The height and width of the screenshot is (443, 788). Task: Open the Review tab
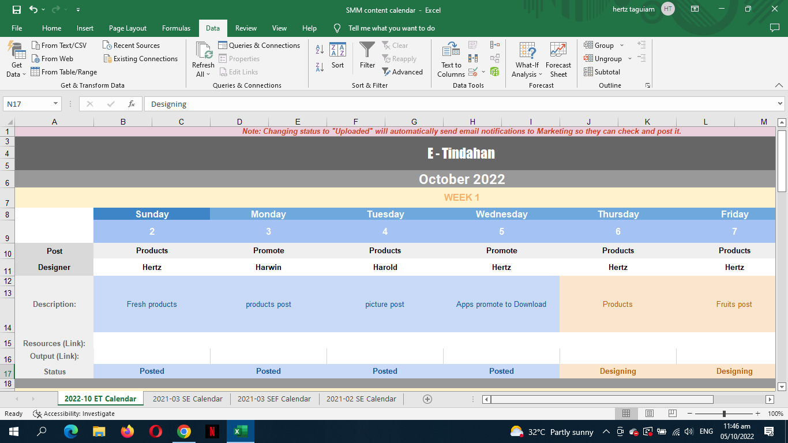tap(246, 28)
